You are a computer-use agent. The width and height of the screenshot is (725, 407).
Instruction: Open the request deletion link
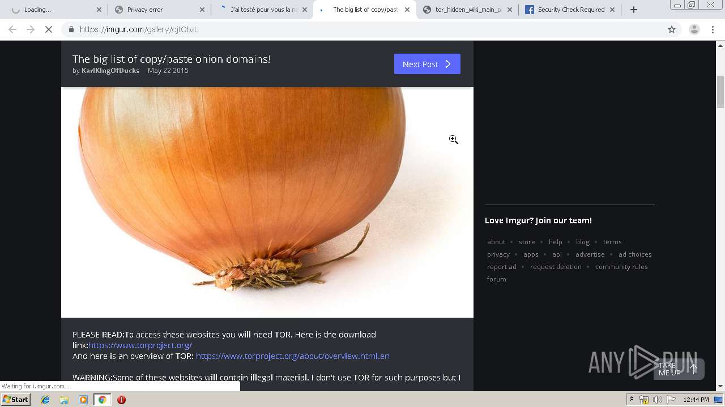pyautogui.click(x=556, y=267)
